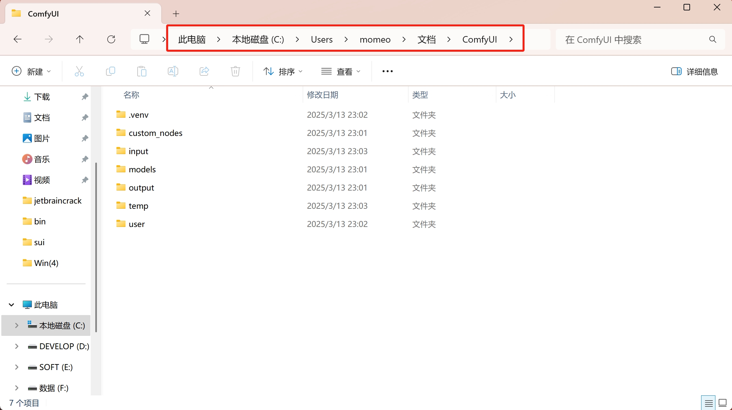
Task: Click the Share icon in toolbar
Action: pos(204,71)
